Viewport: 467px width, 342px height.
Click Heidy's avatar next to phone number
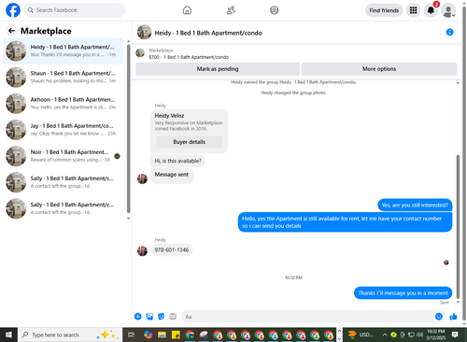142,250
